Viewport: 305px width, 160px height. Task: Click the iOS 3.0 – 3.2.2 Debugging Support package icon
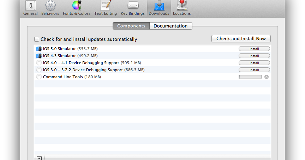(x=39, y=70)
